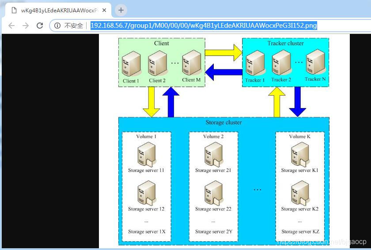The width and height of the screenshot is (371, 250).
Task: Click the 'Storage server K1' label
Action: point(300,170)
